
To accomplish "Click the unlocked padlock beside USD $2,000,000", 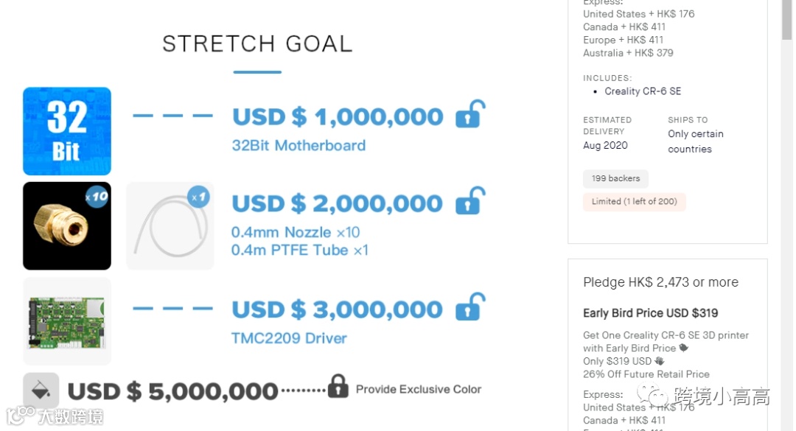I will click(x=469, y=202).
